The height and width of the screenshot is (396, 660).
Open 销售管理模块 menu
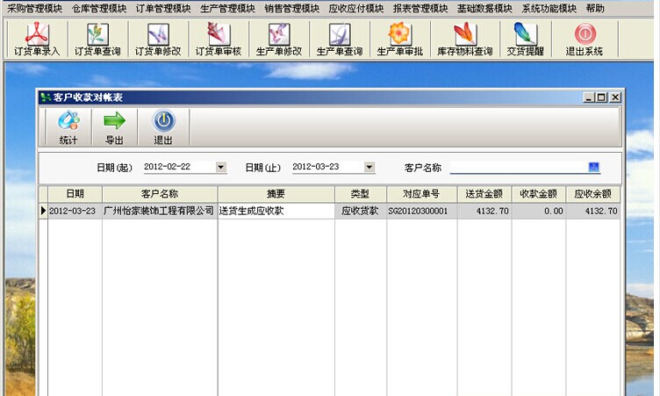coord(292,9)
